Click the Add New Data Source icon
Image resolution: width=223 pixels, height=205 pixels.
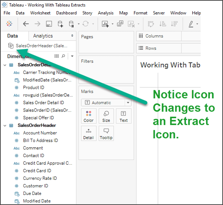coord(60,24)
